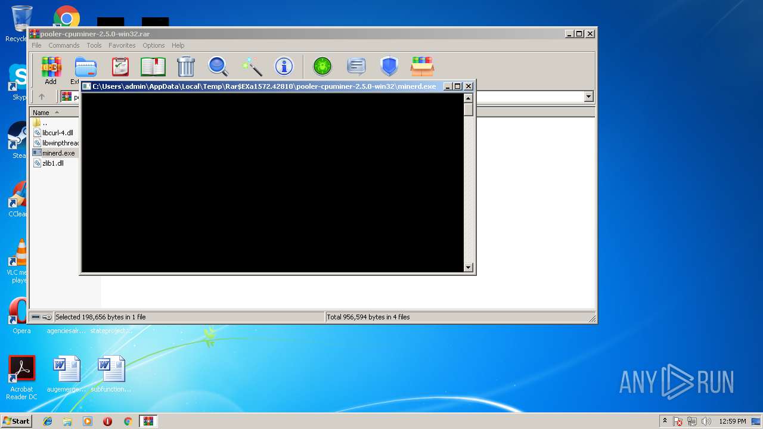763x429 pixels.
Task: Select the libcurl-4.dll file
Action: [57, 133]
